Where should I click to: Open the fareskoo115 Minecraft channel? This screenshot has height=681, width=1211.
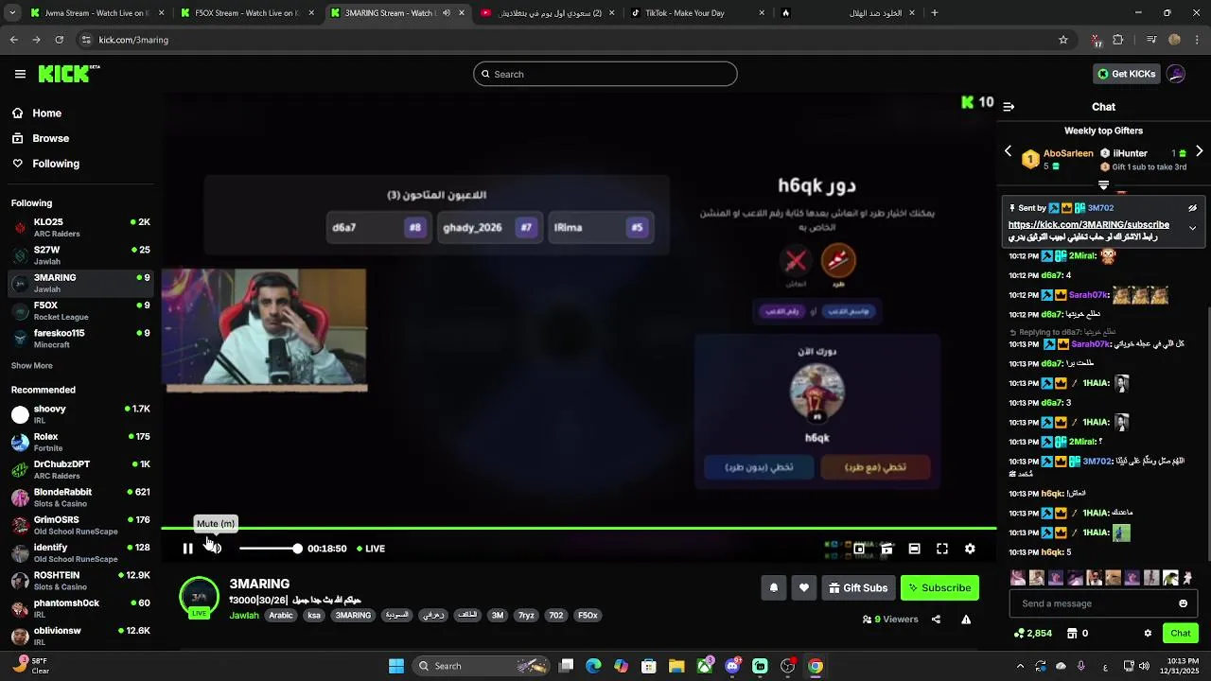point(80,339)
